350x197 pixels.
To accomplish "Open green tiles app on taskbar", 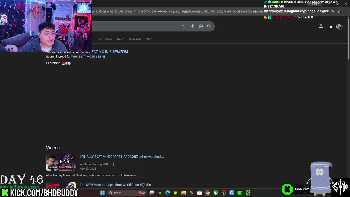I will pyautogui.click(x=176, y=193).
